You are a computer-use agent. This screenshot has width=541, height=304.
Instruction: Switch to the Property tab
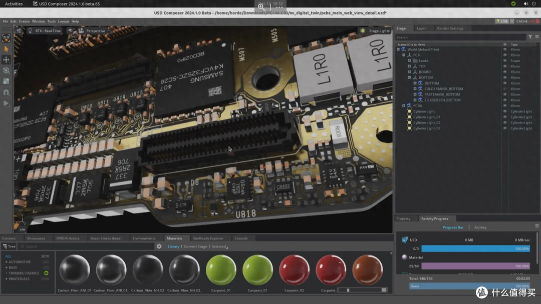tap(403, 218)
